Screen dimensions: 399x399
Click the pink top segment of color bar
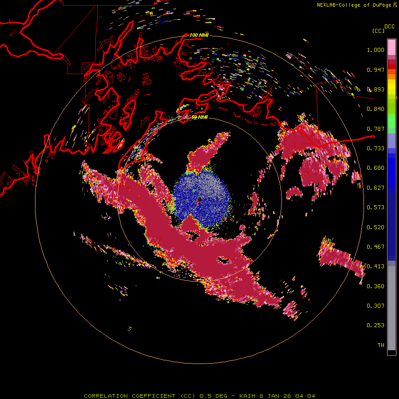click(x=391, y=47)
